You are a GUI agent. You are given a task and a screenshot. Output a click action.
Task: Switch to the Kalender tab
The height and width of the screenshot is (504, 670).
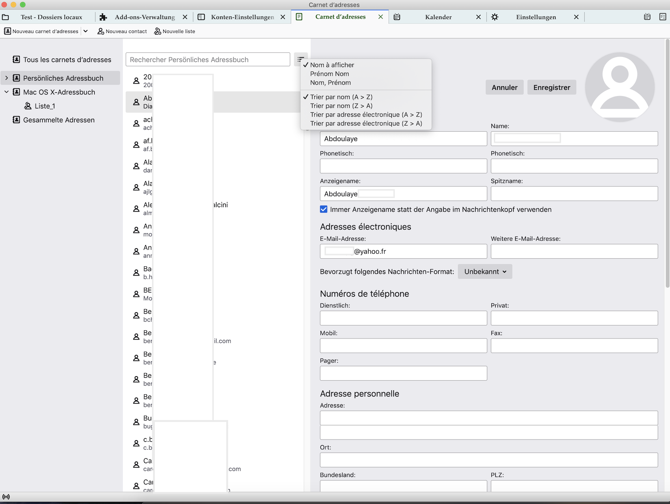click(x=438, y=17)
